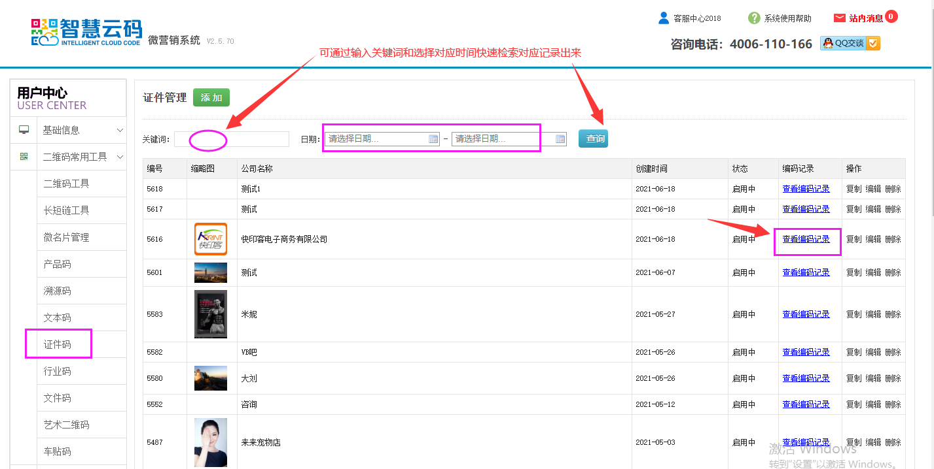Open 客服中心2018 user profile icon
This screenshot has width=934, height=469.
[664, 18]
